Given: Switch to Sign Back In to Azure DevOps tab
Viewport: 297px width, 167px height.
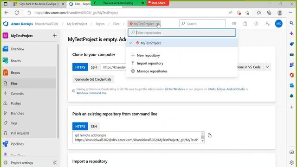Looking at the screenshot, I should 39,4.
